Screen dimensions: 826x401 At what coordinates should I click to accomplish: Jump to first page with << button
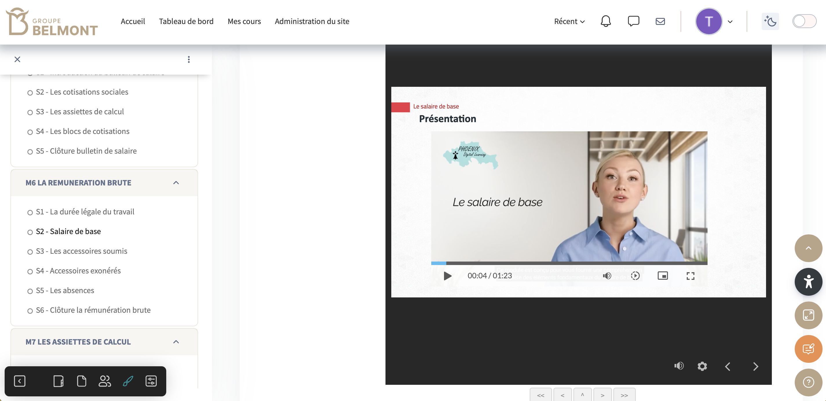540,395
